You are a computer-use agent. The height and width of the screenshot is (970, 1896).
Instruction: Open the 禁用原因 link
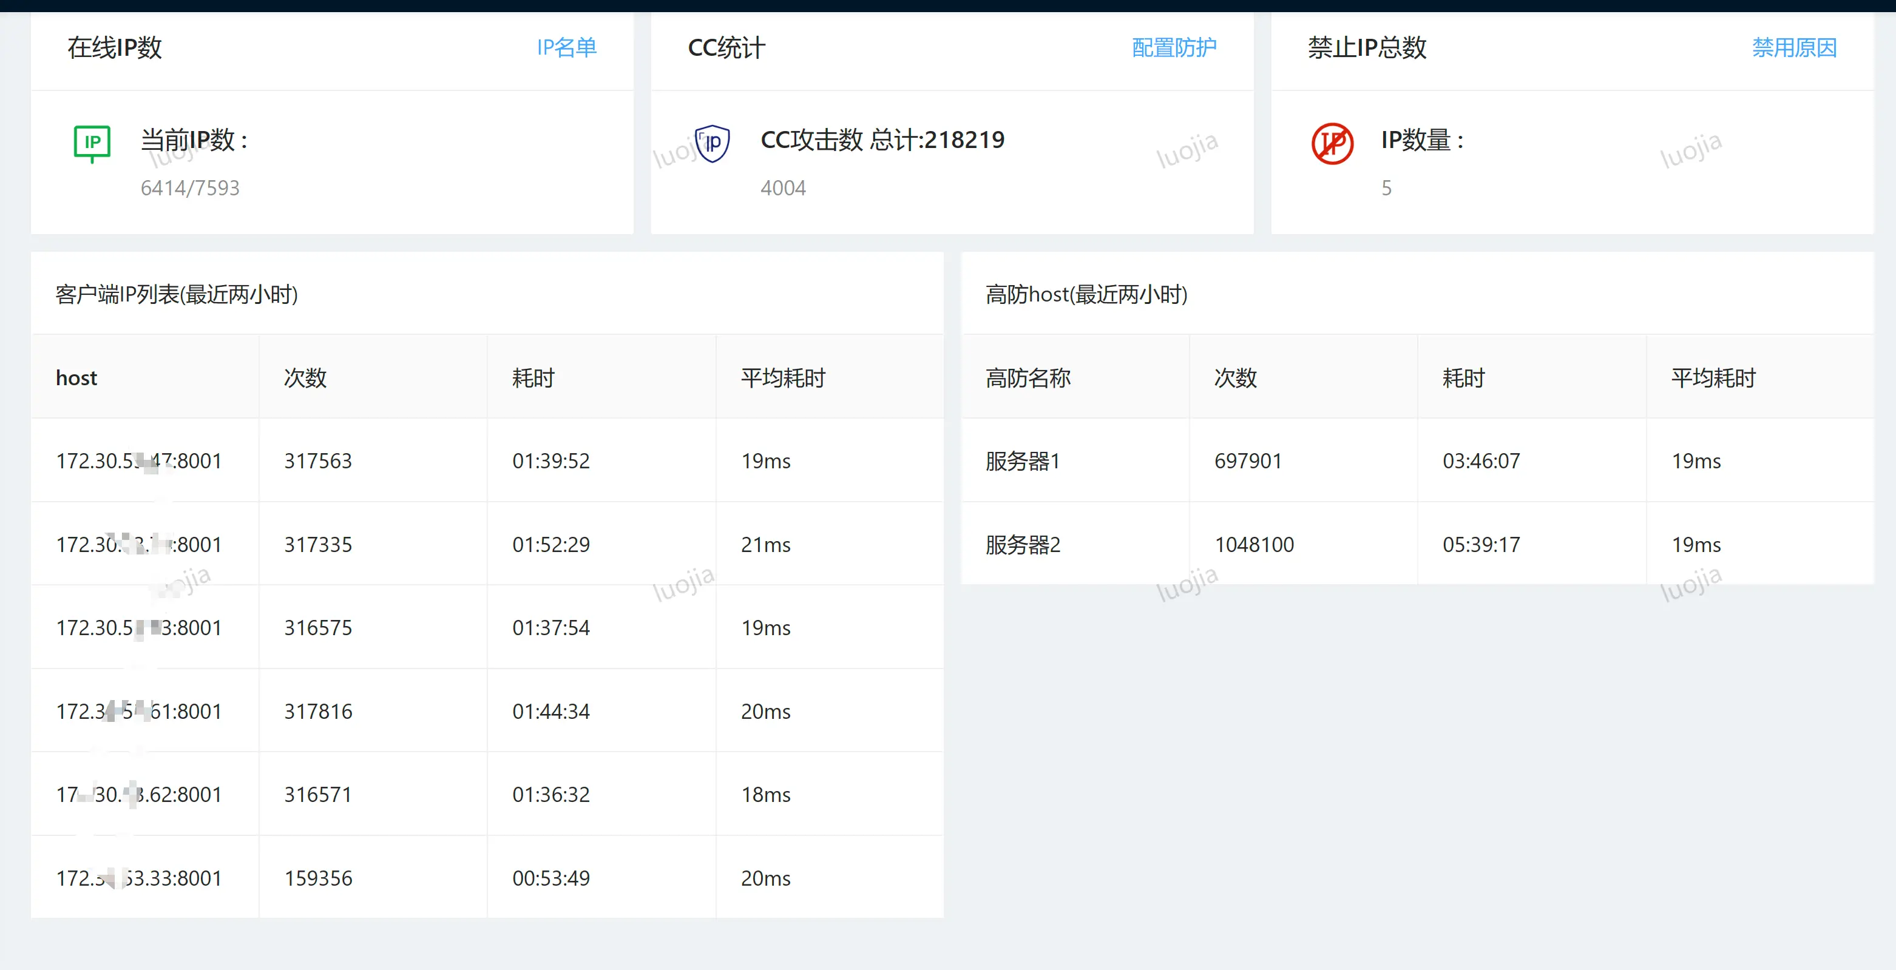pos(1795,48)
